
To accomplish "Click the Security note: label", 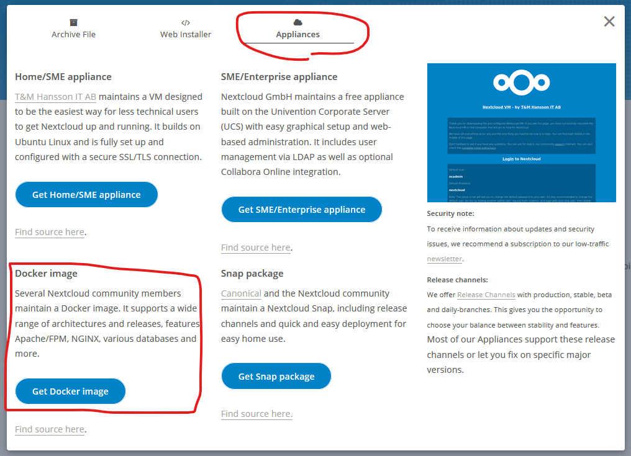I will pos(451,213).
